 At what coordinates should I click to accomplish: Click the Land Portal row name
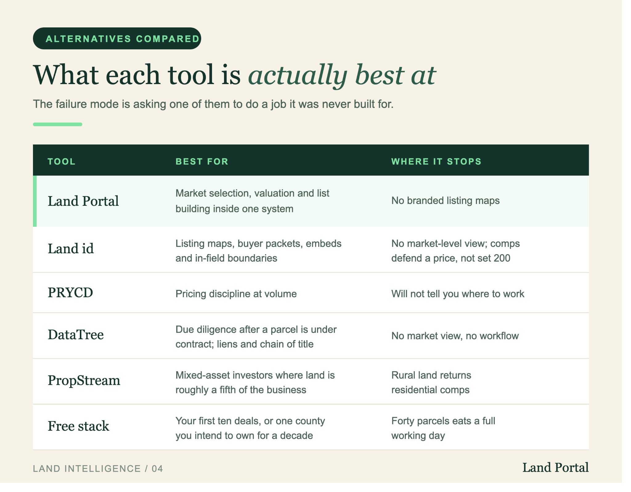(83, 201)
